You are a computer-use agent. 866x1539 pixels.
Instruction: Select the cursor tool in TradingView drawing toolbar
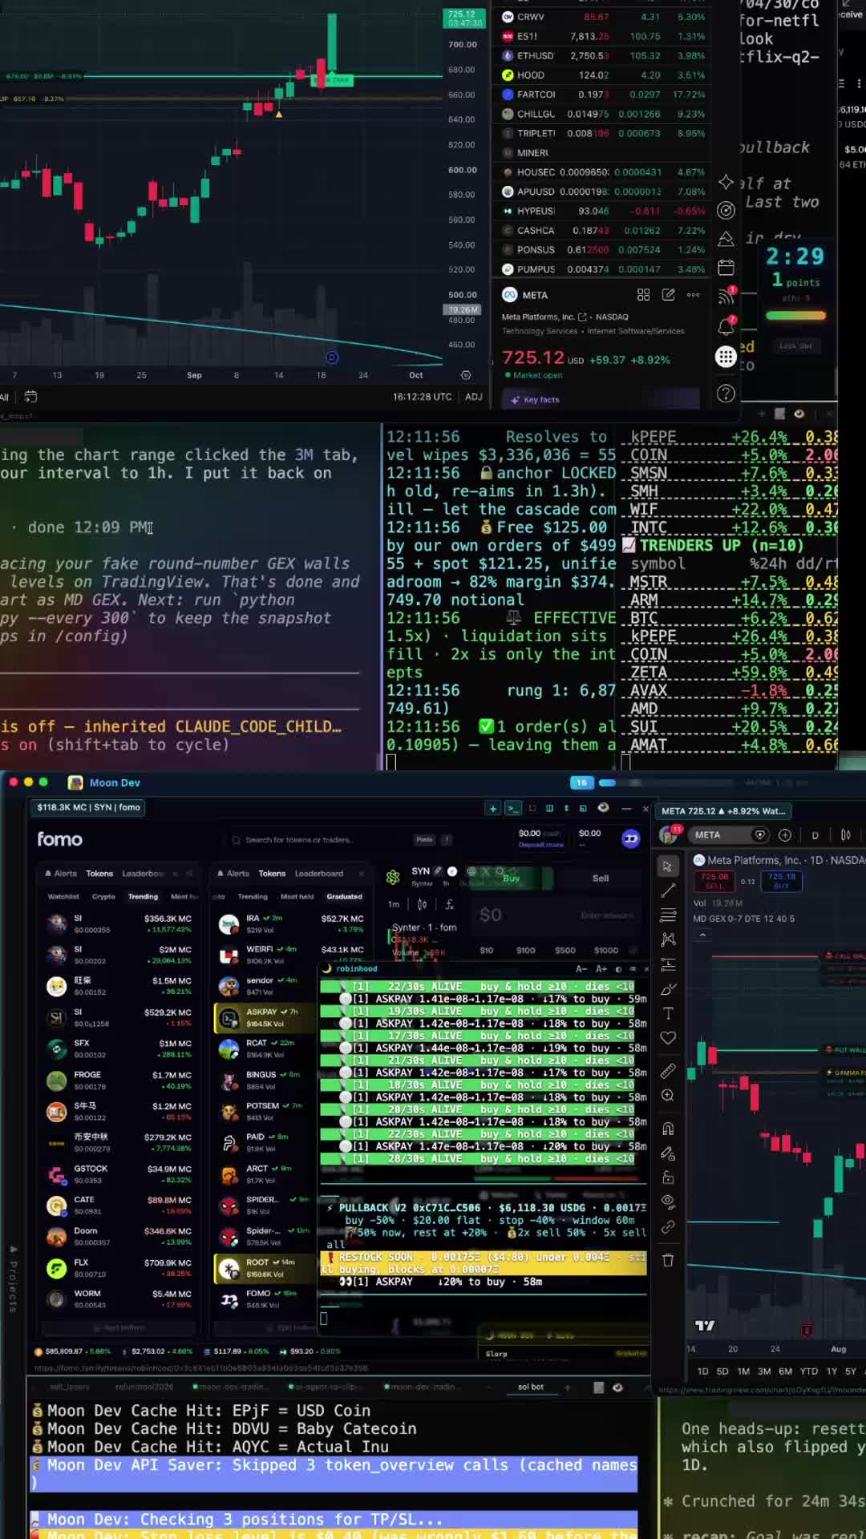[x=667, y=866]
